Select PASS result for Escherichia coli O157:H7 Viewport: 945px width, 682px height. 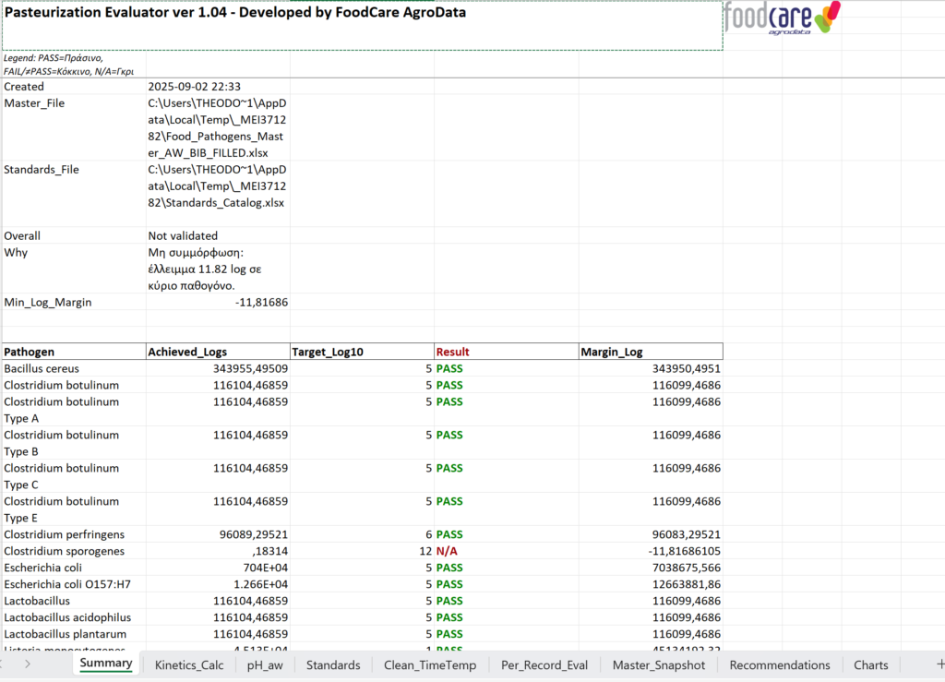click(x=507, y=584)
